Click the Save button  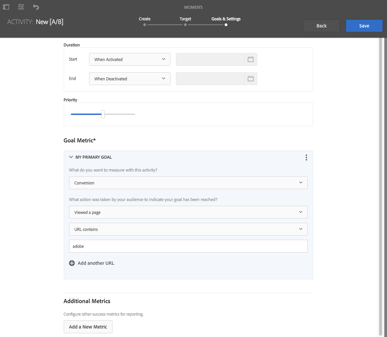click(x=364, y=26)
